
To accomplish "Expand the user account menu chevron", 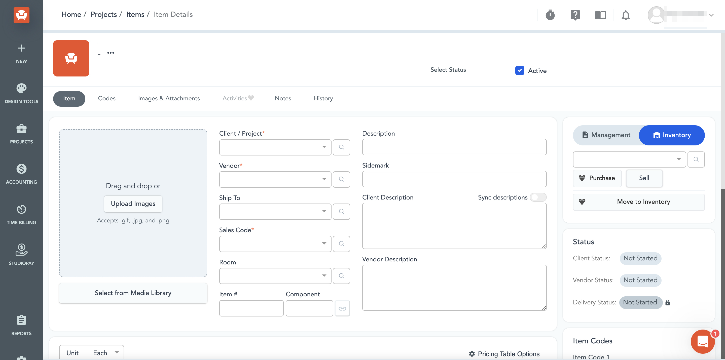I will pos(711,15).
